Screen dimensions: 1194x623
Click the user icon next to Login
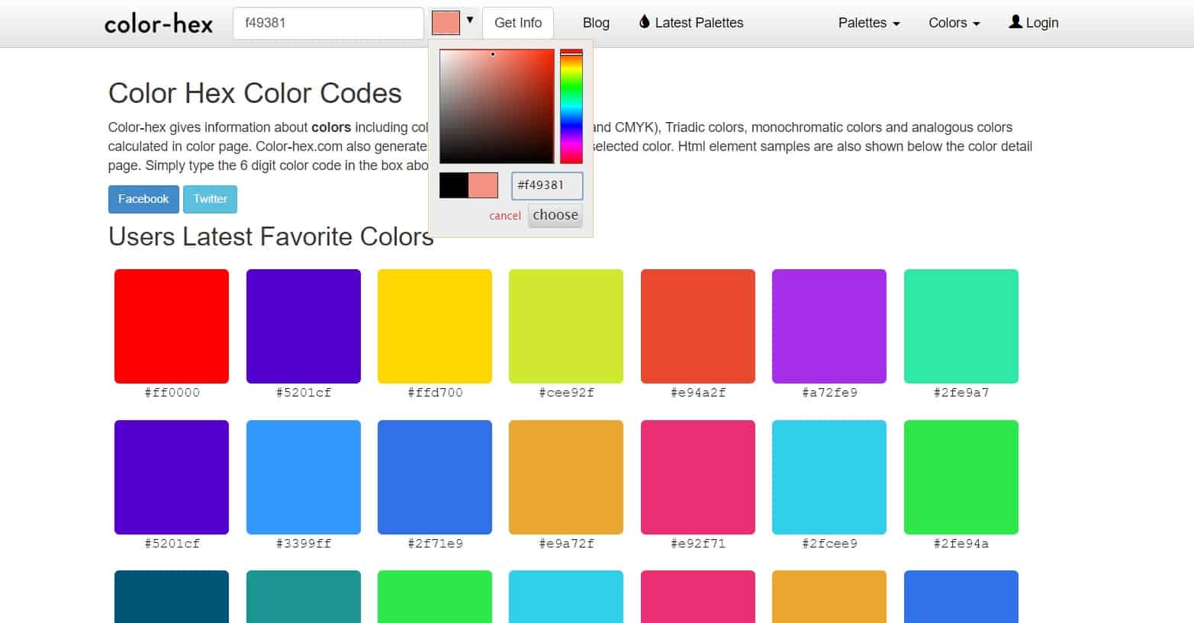(x=1015, y=22)
